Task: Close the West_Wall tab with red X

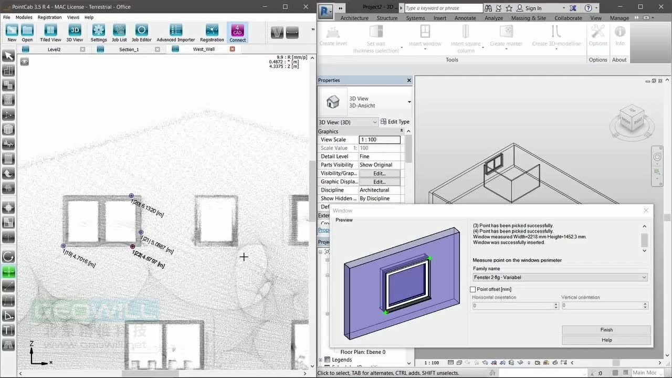Action: pyautogui.click(x=232, y=49)
